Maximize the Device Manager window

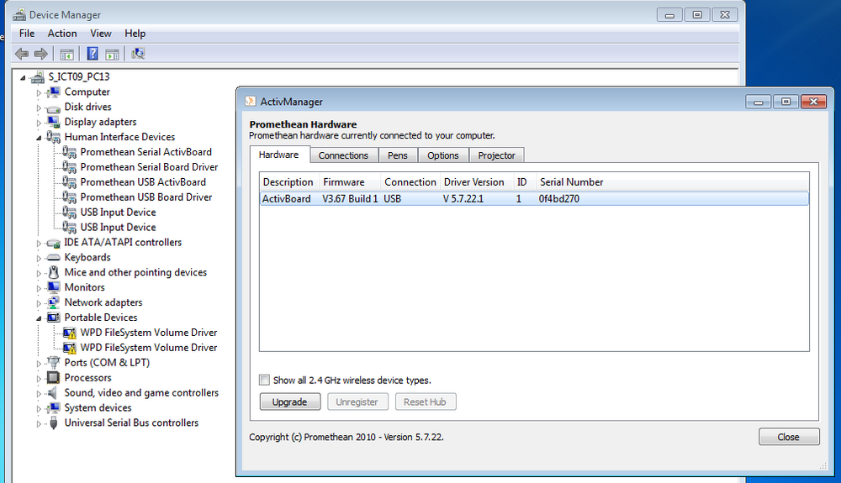[697, 15]
